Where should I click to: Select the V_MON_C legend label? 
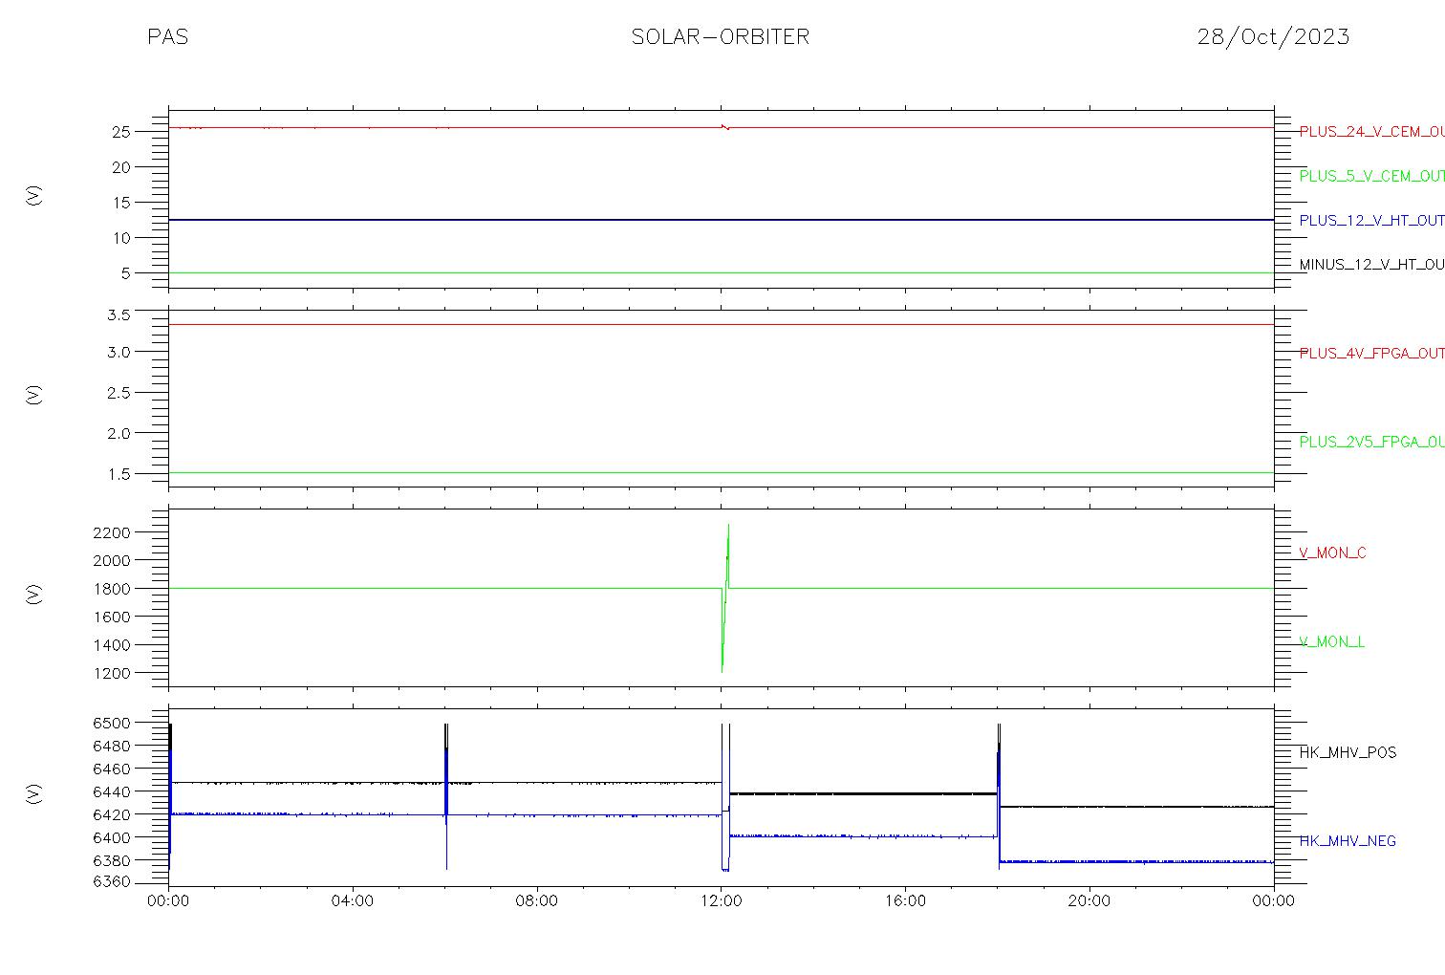coord(1332,553)
